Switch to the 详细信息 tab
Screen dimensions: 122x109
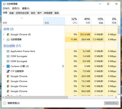(48, 13)
